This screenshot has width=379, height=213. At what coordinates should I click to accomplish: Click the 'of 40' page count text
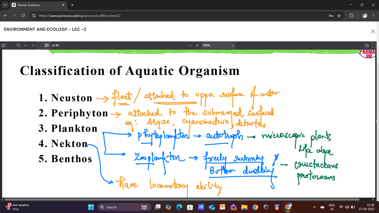55,45
